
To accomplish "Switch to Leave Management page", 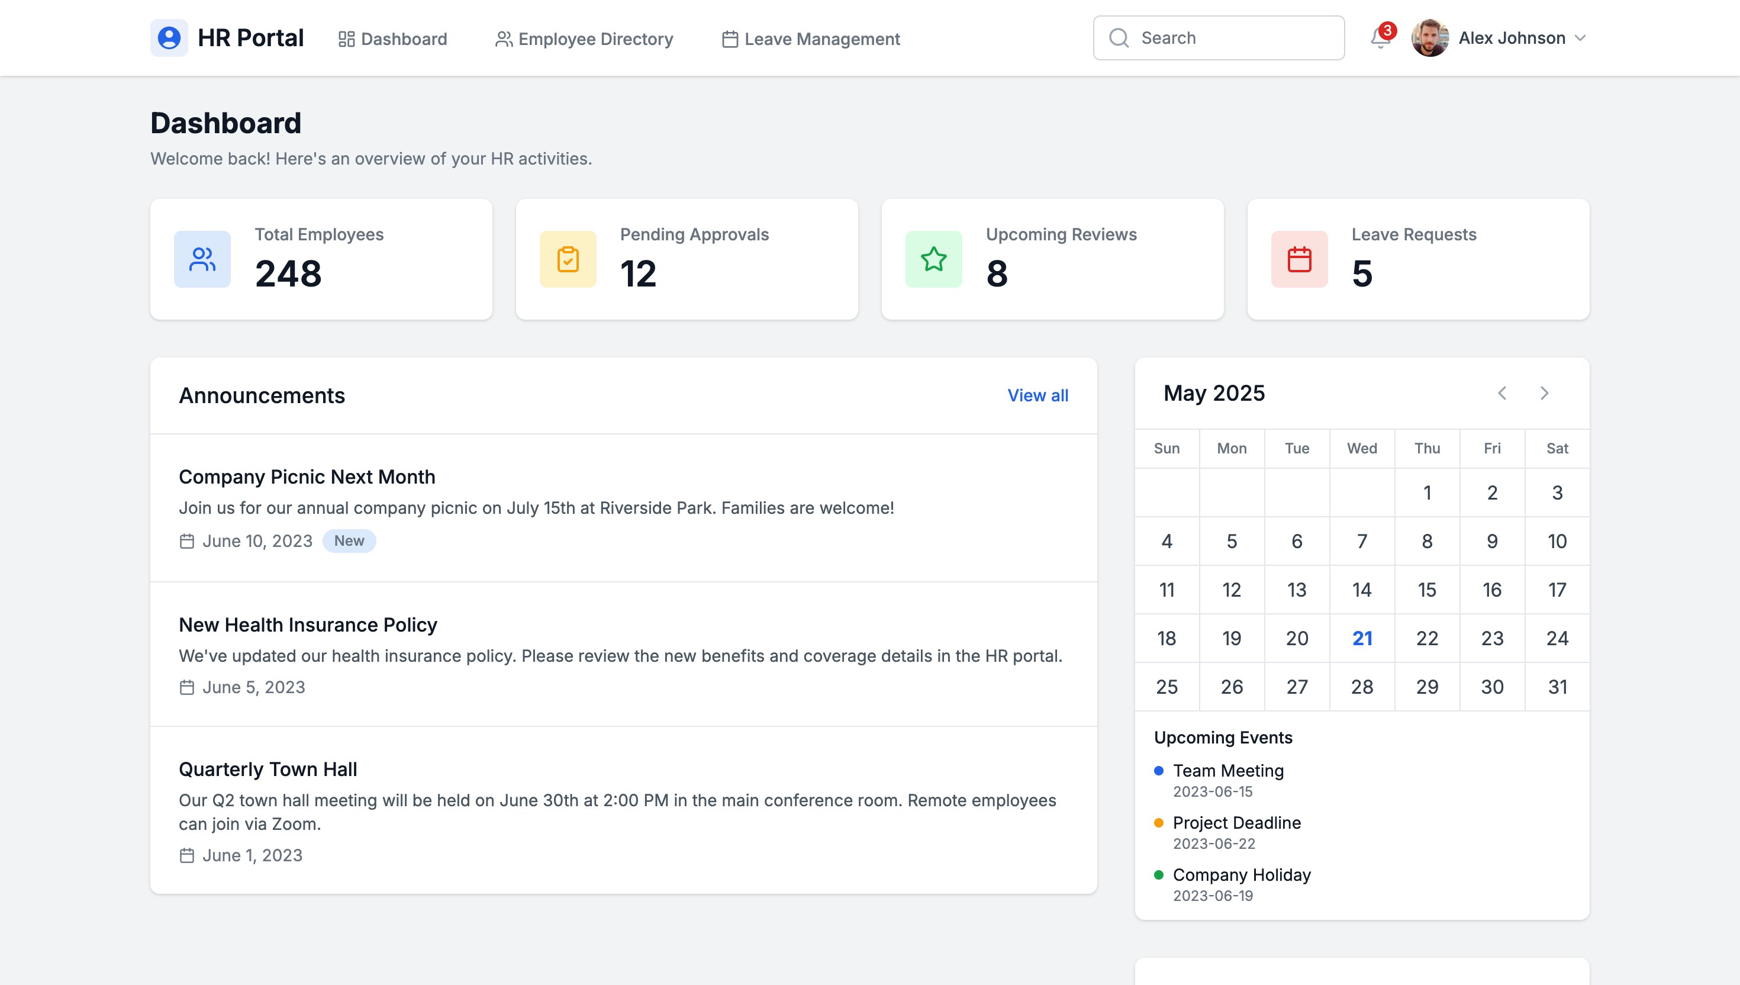I will pos(811,39).
